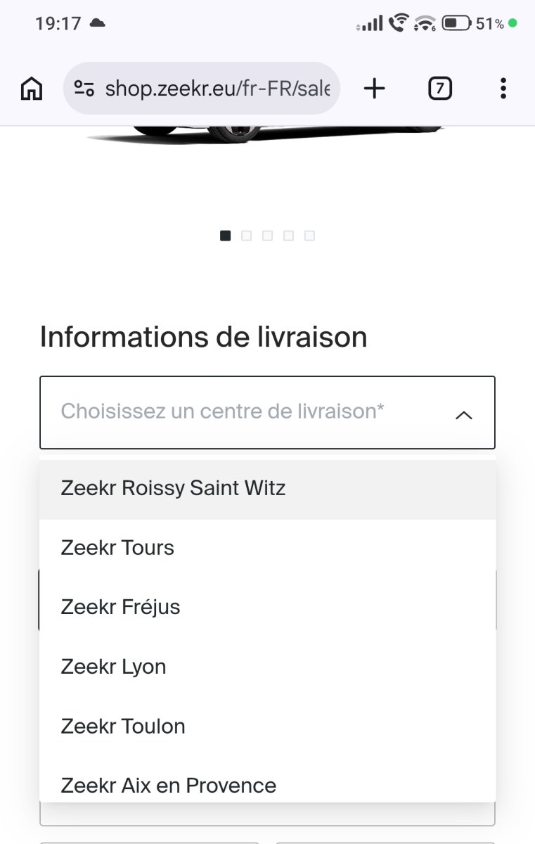Open the tab switcher showing 7 tabs
This screenshot has height=844, width=535.
[440, 89]
